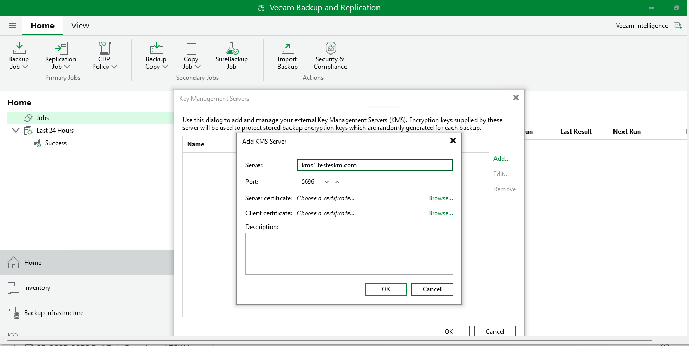Click the Next Run column header
Screen dimensions: 689x346
tap(627, 132)
